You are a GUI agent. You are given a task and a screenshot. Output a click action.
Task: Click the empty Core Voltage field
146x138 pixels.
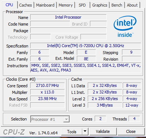(94, 37)
